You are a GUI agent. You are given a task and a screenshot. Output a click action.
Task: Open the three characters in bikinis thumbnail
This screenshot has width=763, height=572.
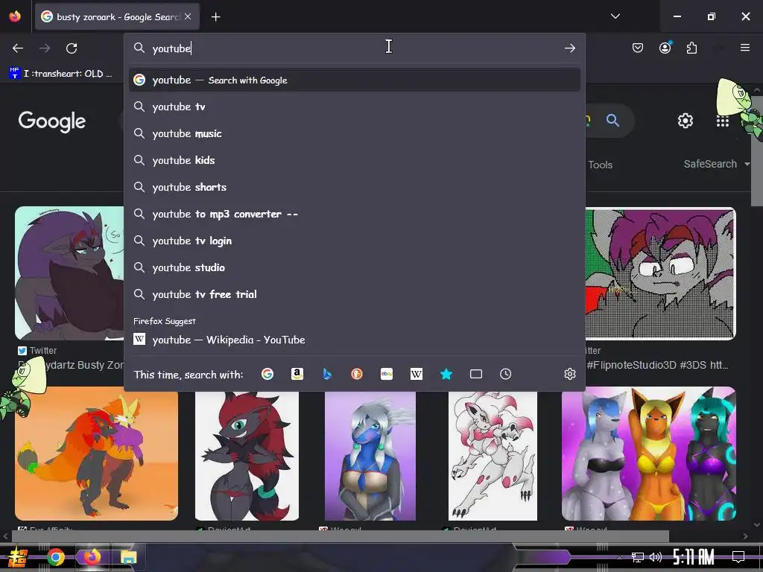pos(649,454)
